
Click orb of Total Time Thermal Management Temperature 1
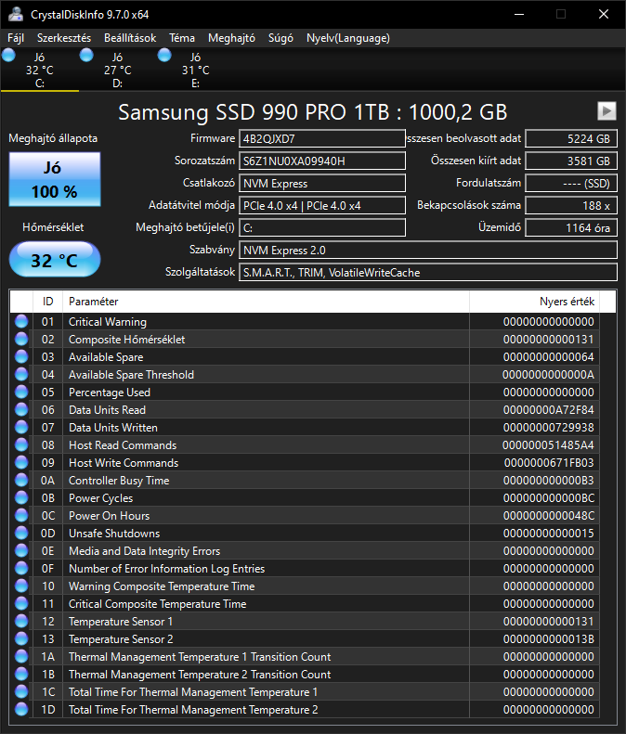21,692
